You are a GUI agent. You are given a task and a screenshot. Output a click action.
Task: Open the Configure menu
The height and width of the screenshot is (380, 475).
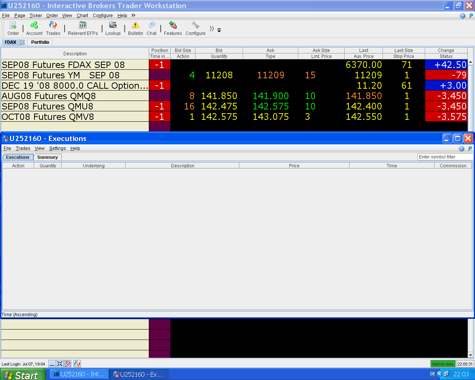[x=103, y=16]
